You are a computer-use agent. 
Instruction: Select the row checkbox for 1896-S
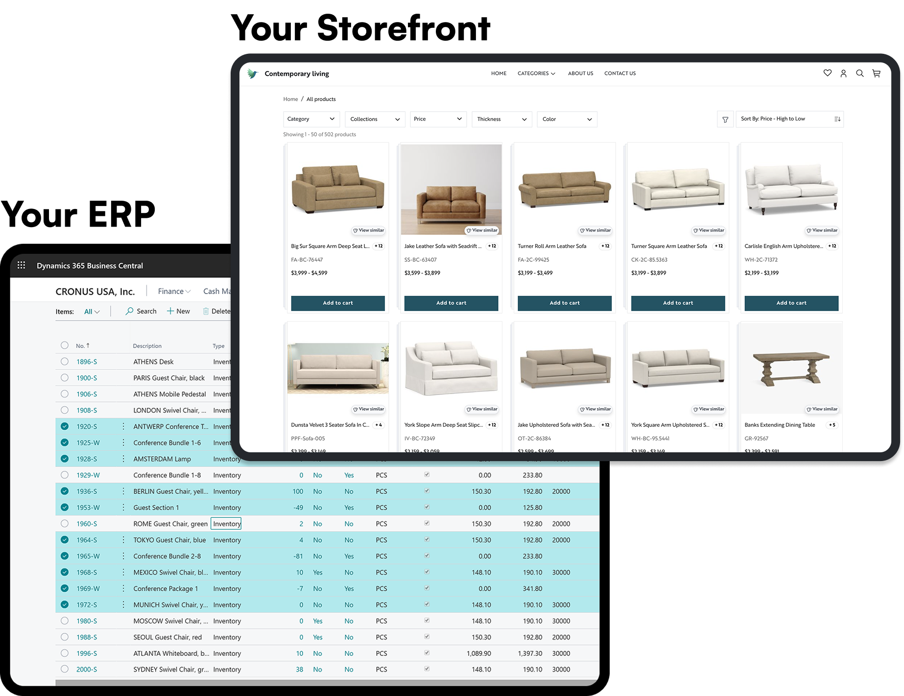65,362
